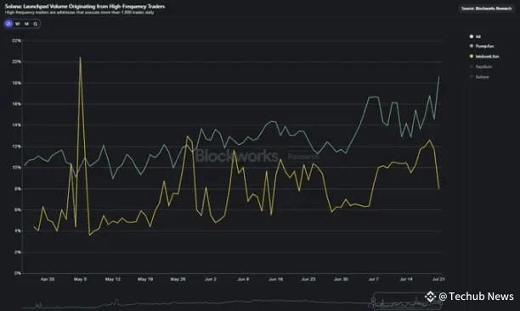Viewport: 520px width, 311px height.
Task: Click the range selector window in mini chart
Action: [407, 301]
